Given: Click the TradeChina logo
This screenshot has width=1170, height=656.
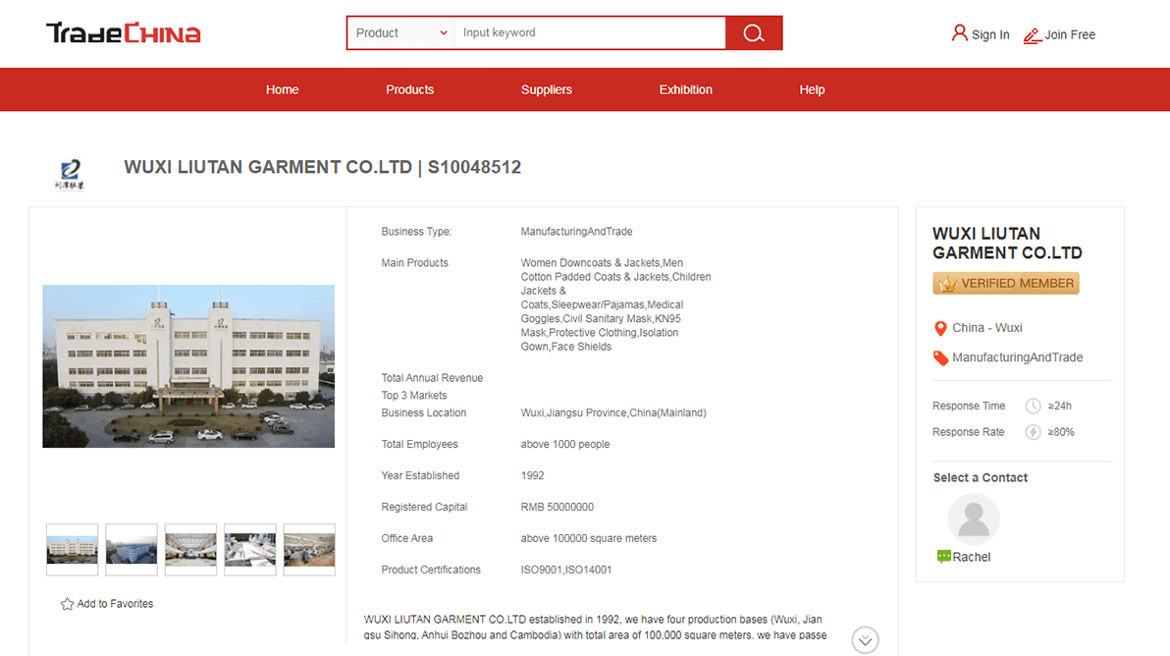Looking at the screenshot, I should 124,33.
